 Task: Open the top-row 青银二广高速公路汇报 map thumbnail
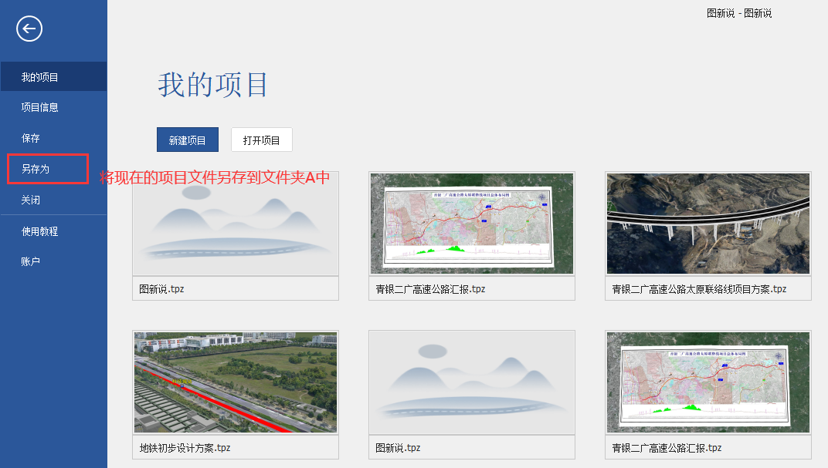pos(471,224)
